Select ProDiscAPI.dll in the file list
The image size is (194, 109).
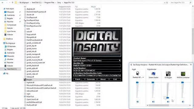[x=32, y=105]
